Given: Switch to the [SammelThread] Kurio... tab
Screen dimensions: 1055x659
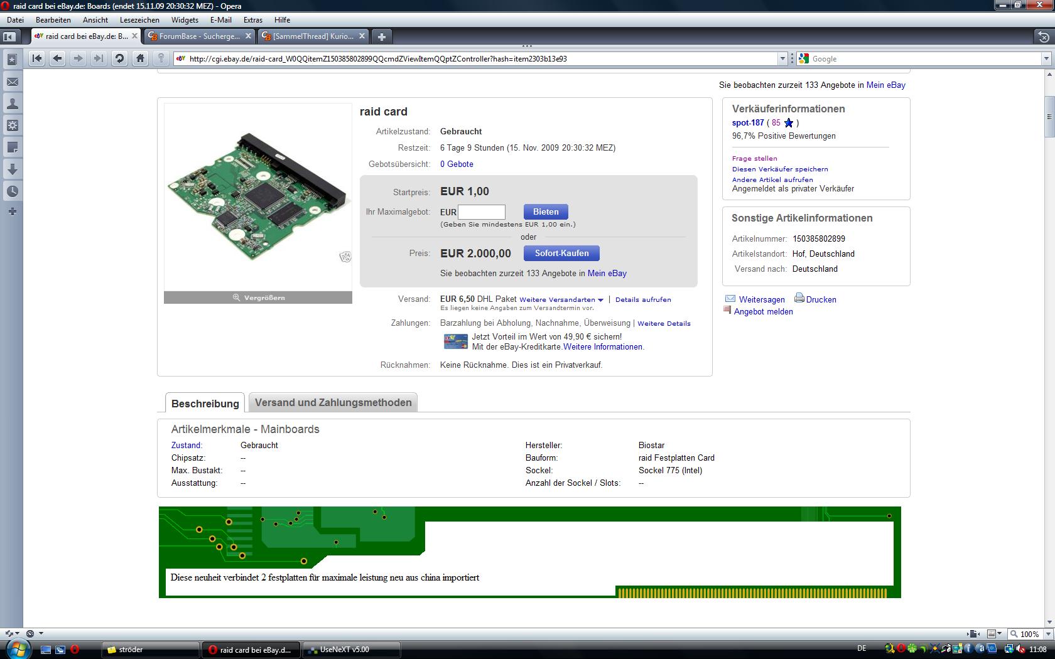Looking at the screenshot, I should point(313,36).
